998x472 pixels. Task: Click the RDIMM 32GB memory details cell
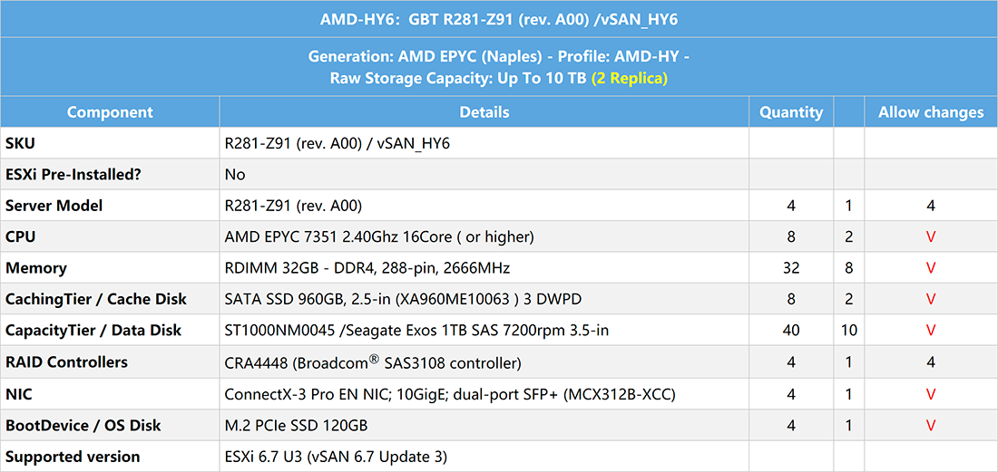point(484,268)
